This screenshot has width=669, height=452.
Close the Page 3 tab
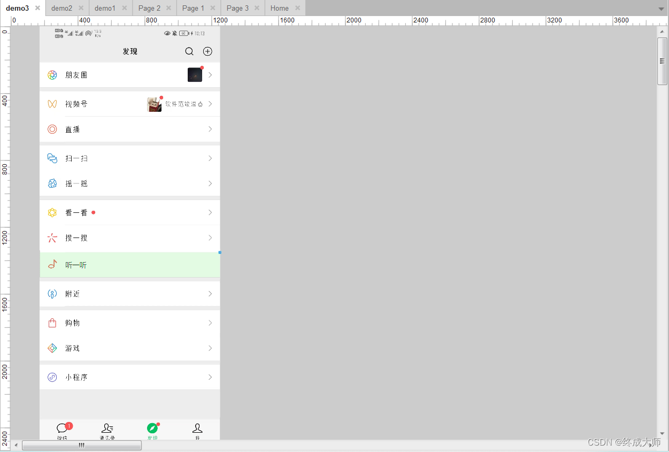click(257, 8)
